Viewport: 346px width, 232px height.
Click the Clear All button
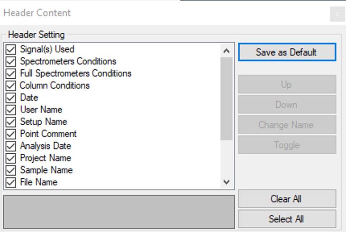286,199
